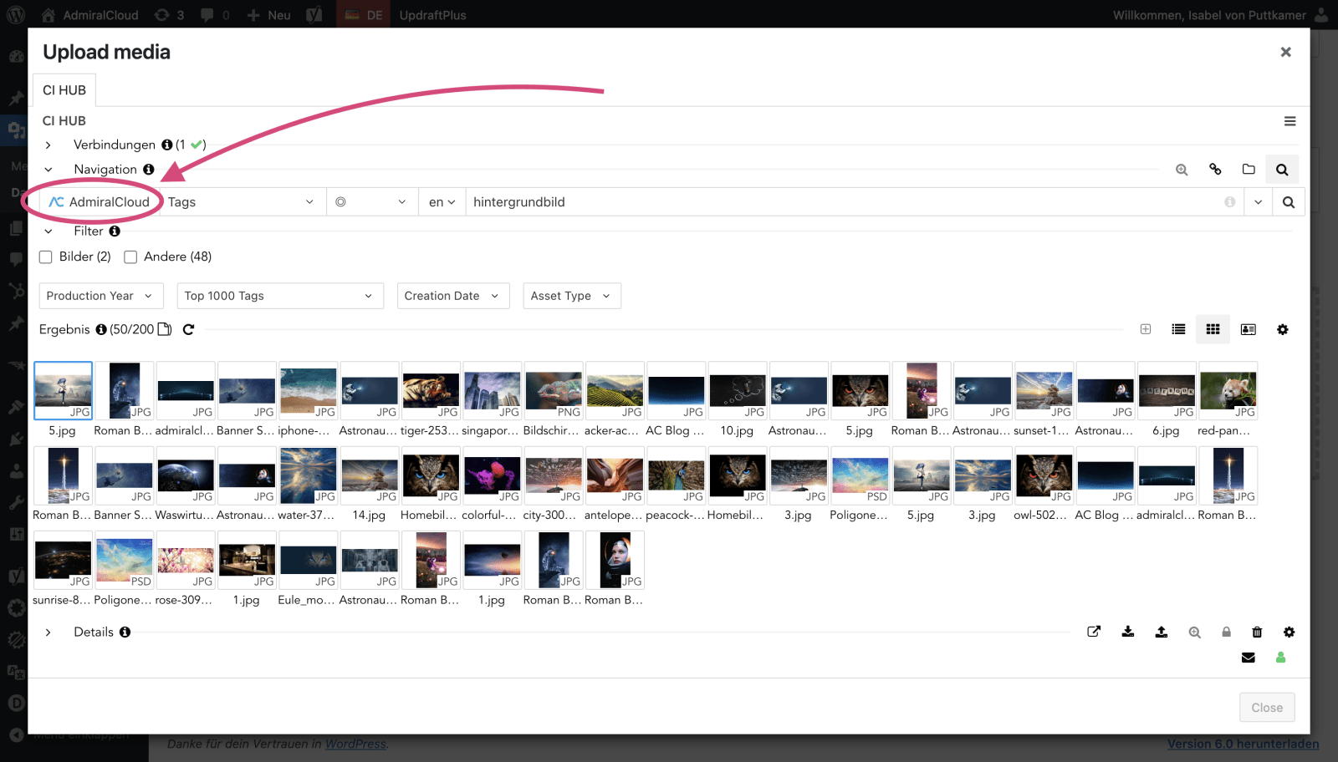Open the Top 1000 Tags dropdown
1338x762 pixels.
click(279, 296)
